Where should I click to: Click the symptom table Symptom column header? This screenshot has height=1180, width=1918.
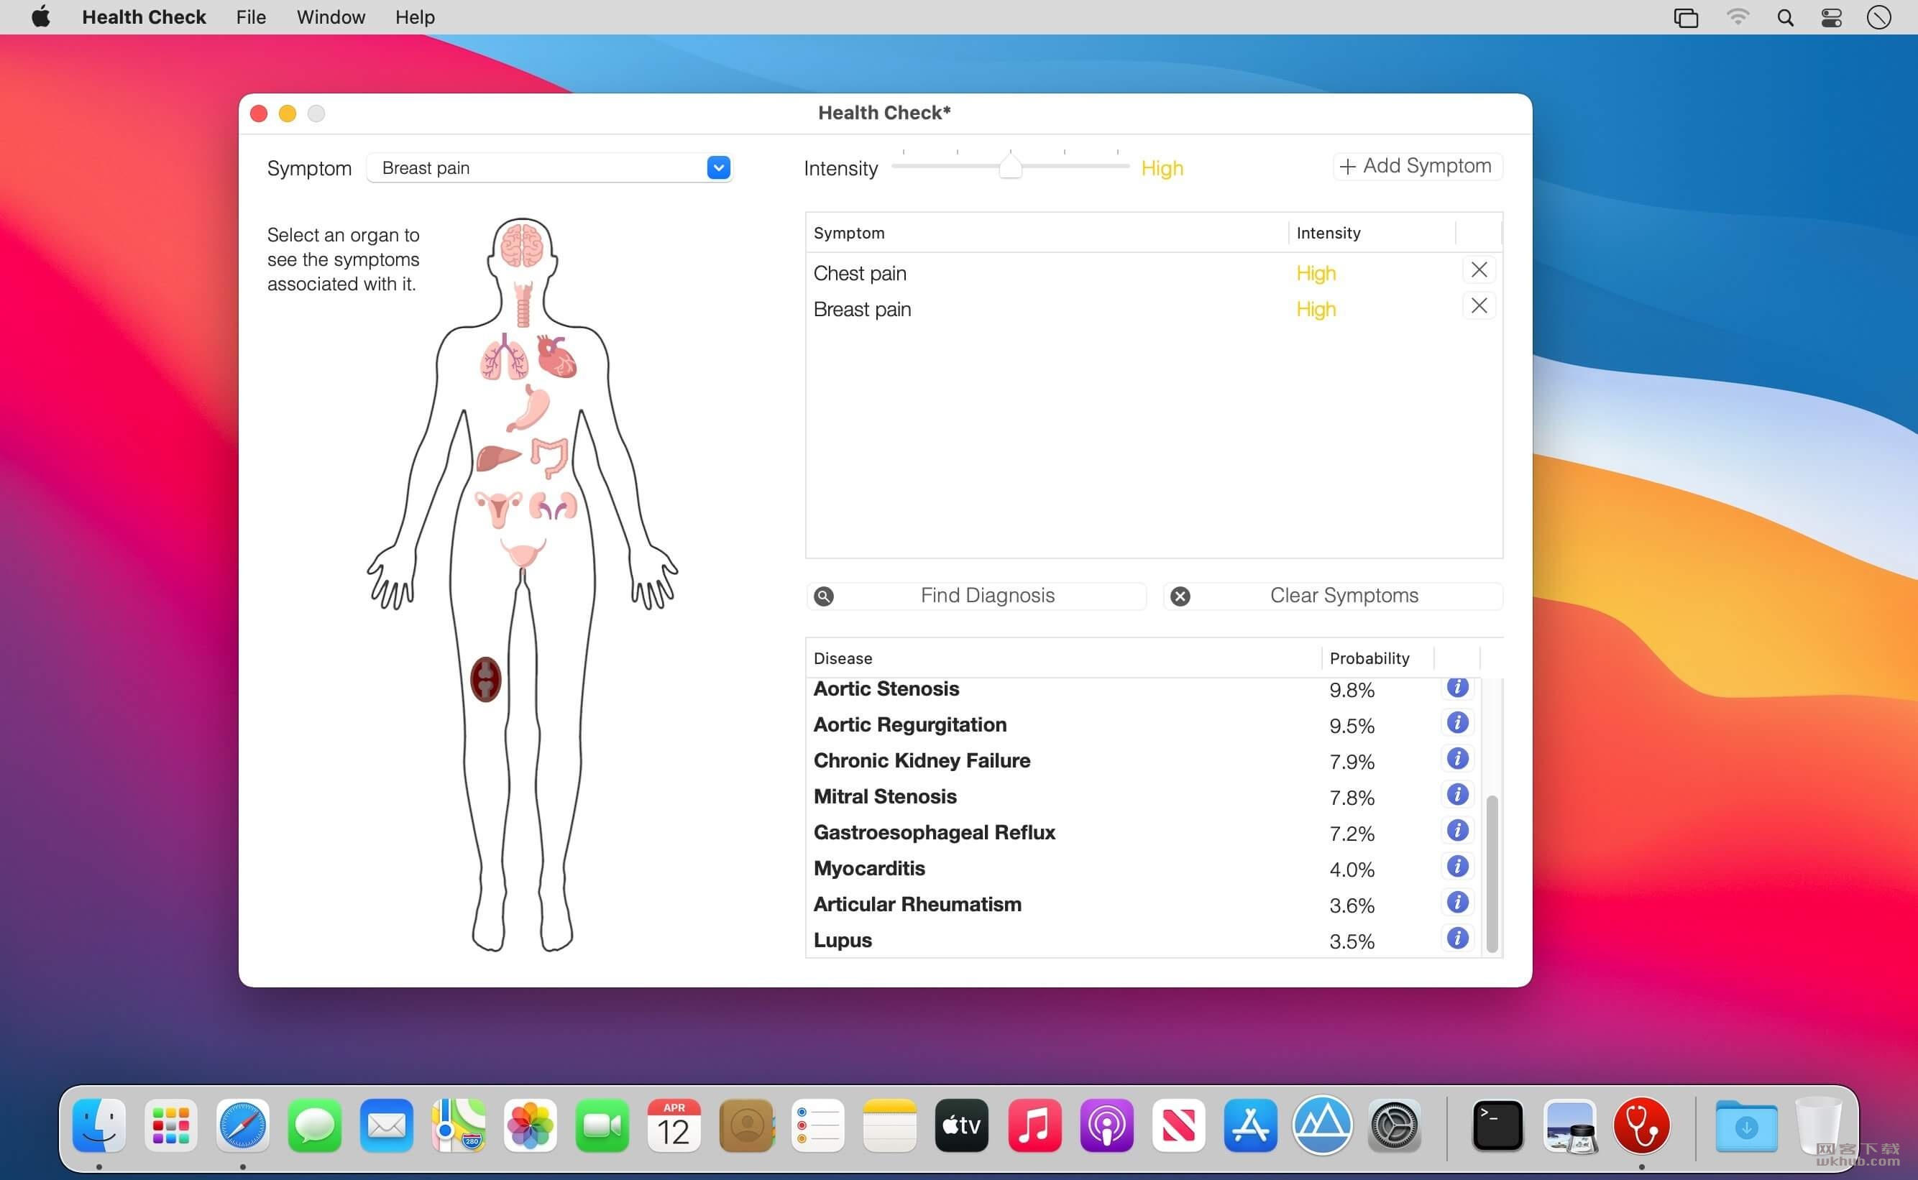tap(1046, 233)
